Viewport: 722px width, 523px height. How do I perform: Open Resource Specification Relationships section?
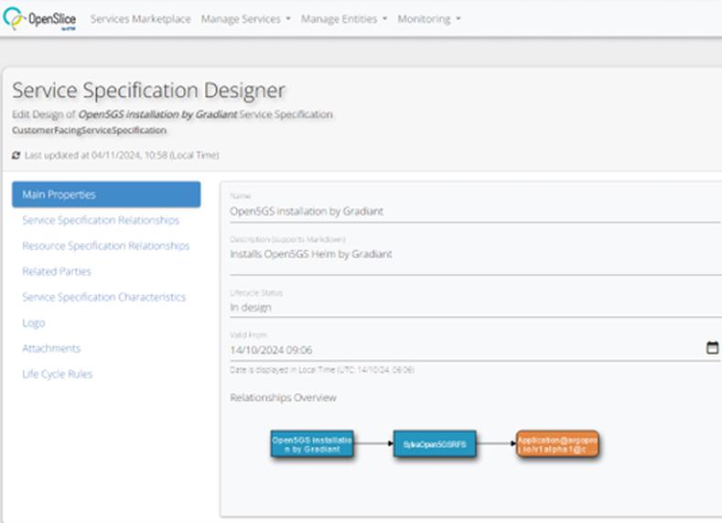pyautogui.click(x=105, y=245)
